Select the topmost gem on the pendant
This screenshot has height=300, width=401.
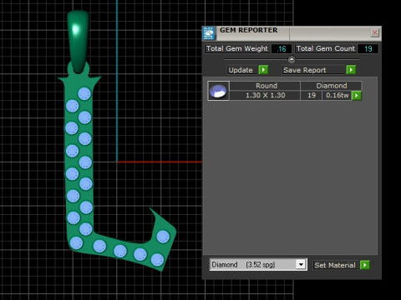point(84,93)
